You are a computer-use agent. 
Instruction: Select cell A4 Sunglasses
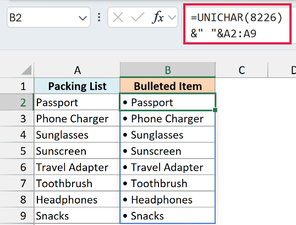77,134
